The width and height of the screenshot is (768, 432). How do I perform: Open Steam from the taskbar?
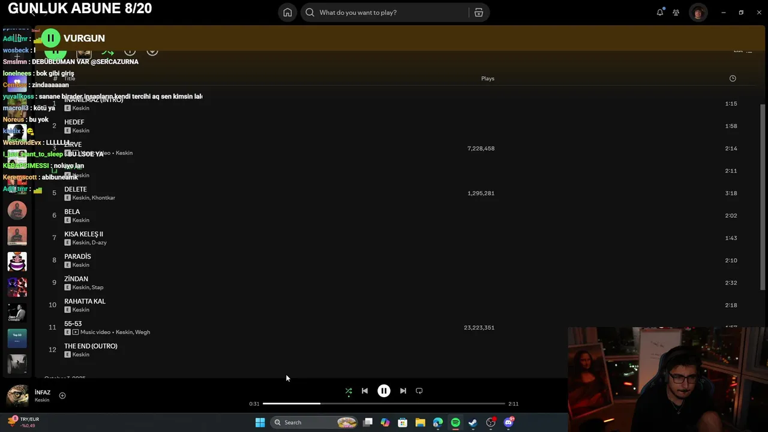[473, 422]
